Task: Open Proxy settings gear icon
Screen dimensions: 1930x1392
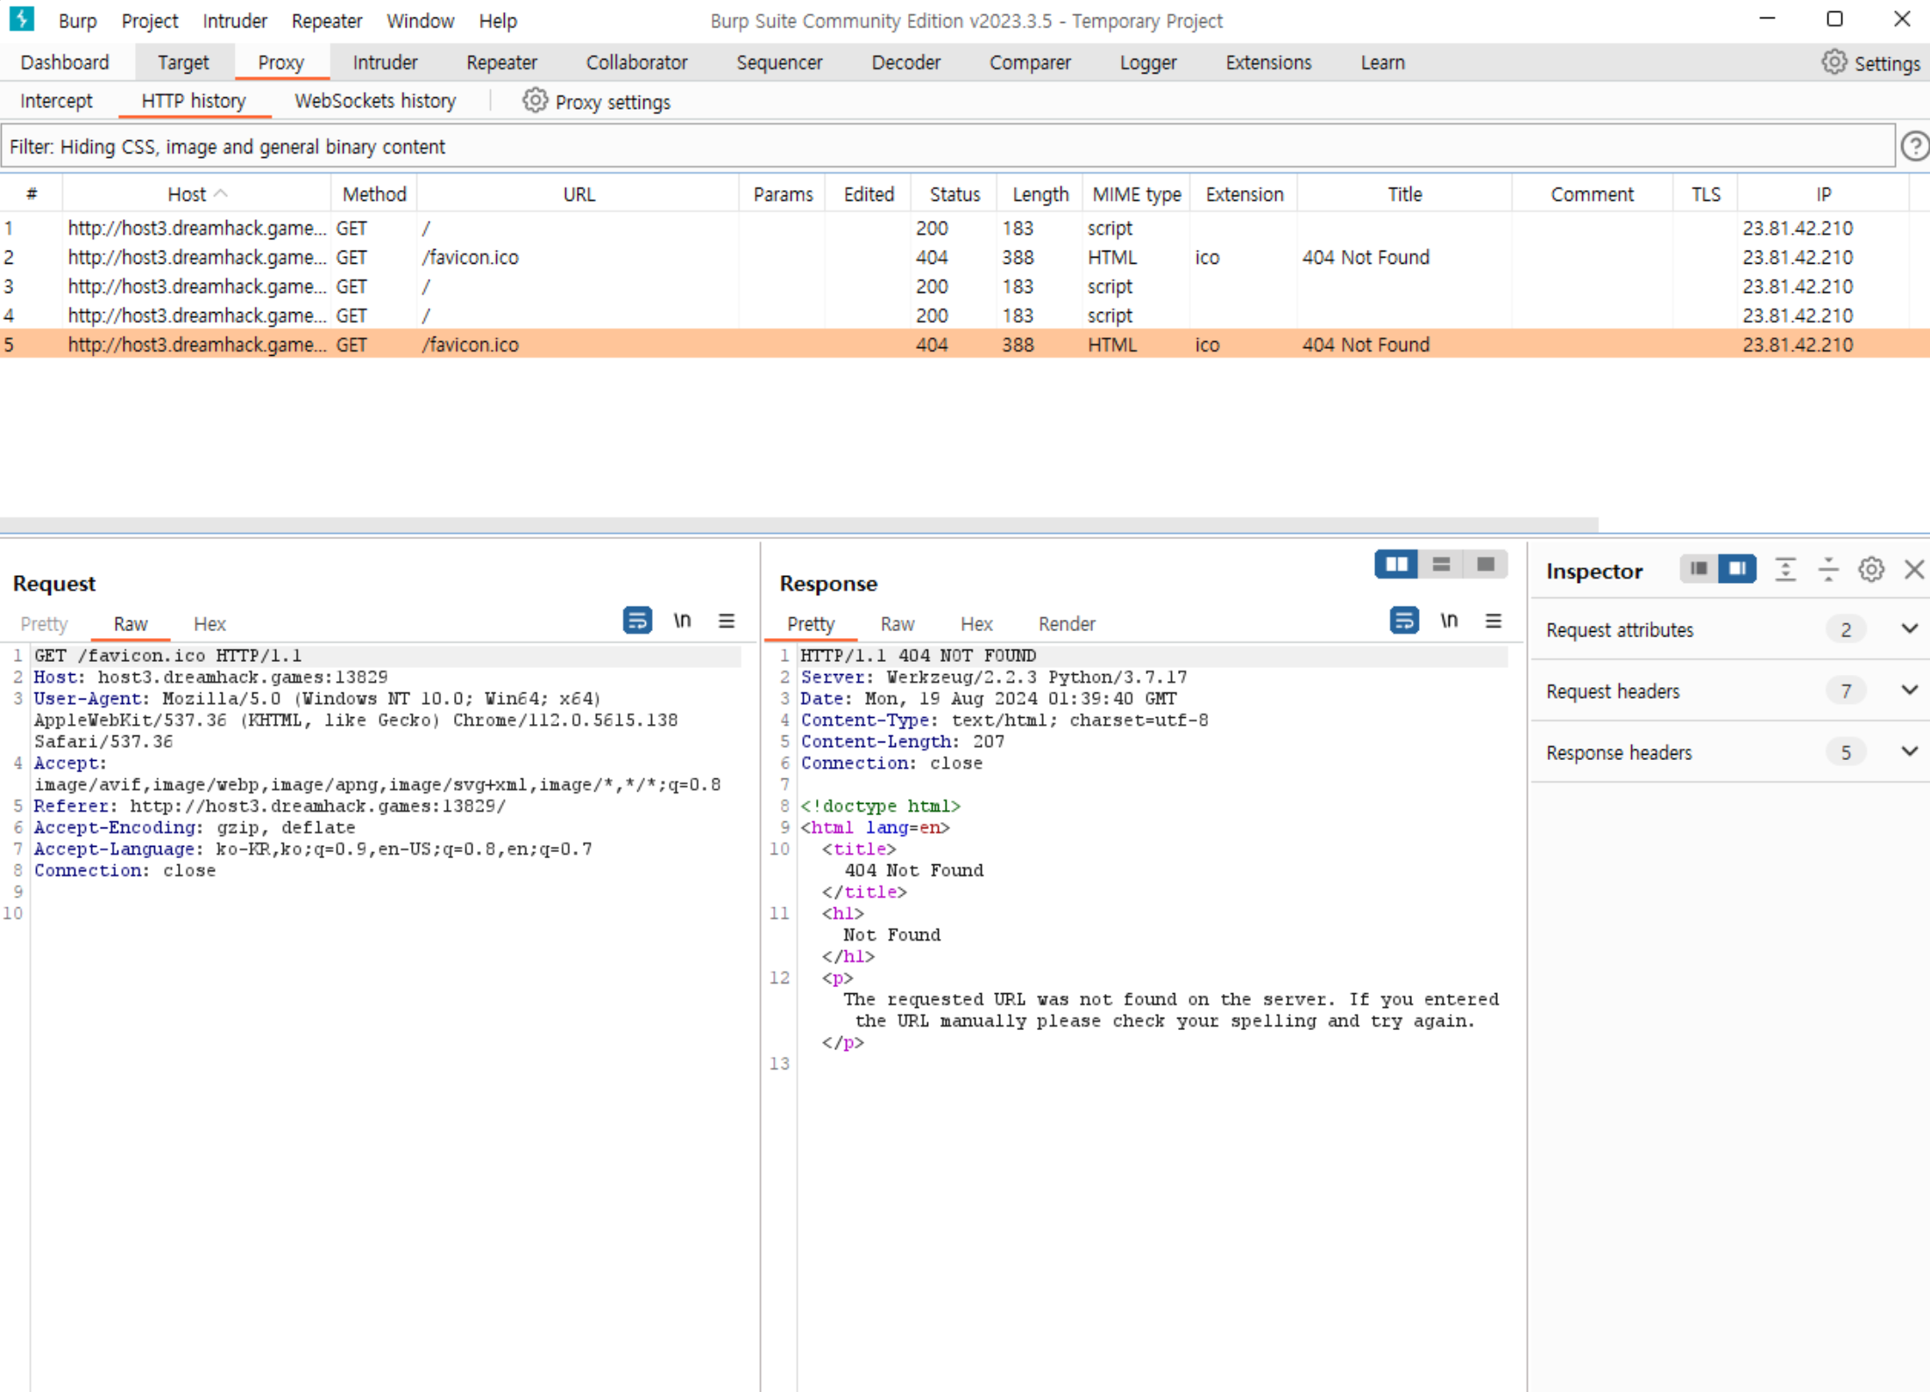Action: [x=535, y=102]
